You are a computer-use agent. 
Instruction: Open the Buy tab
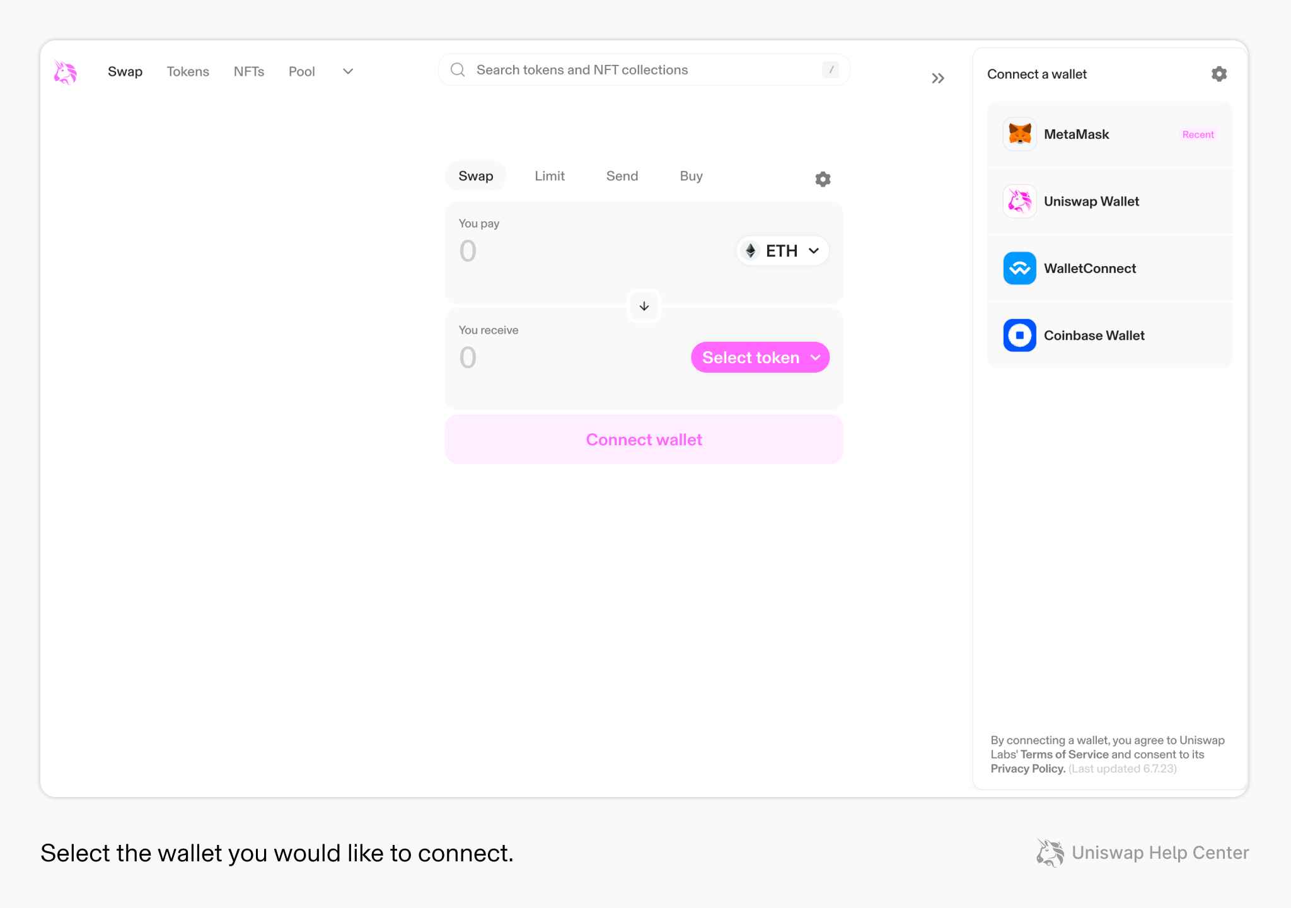(691, 177)
